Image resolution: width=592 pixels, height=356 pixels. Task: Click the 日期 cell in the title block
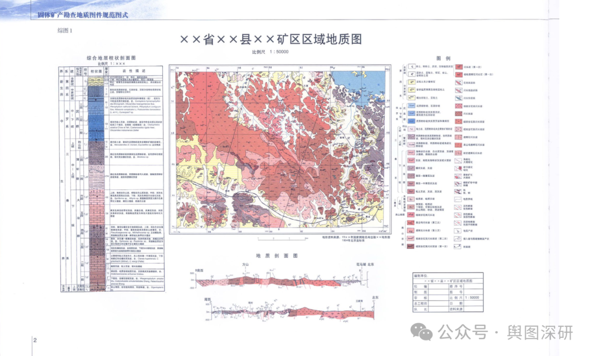[456, 303]
